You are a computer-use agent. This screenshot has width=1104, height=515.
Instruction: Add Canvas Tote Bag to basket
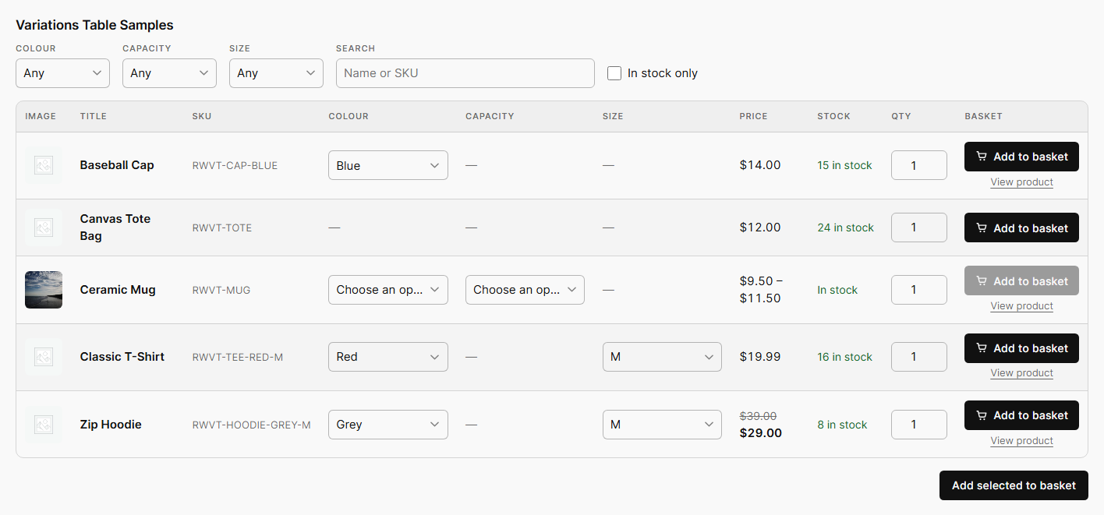1021,228
